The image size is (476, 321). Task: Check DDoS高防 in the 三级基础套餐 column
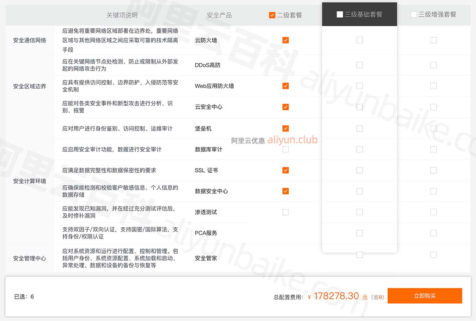coord(359,65)
